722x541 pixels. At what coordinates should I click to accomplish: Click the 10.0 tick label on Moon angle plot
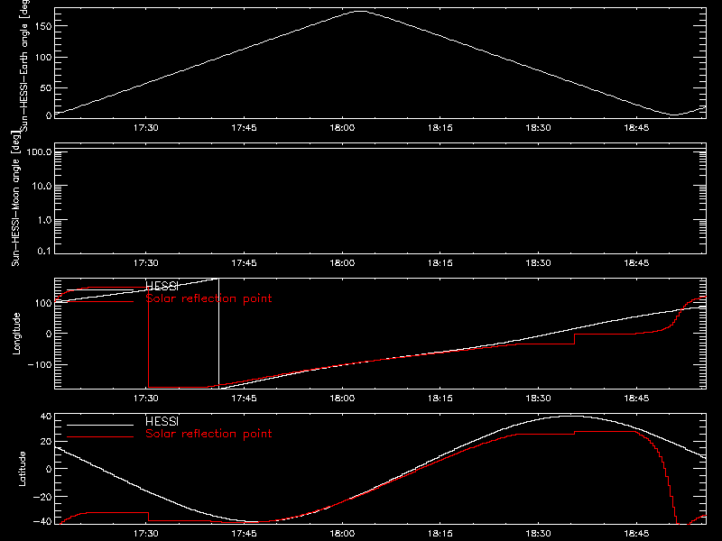pyautogui.click(x=42, y=187)
